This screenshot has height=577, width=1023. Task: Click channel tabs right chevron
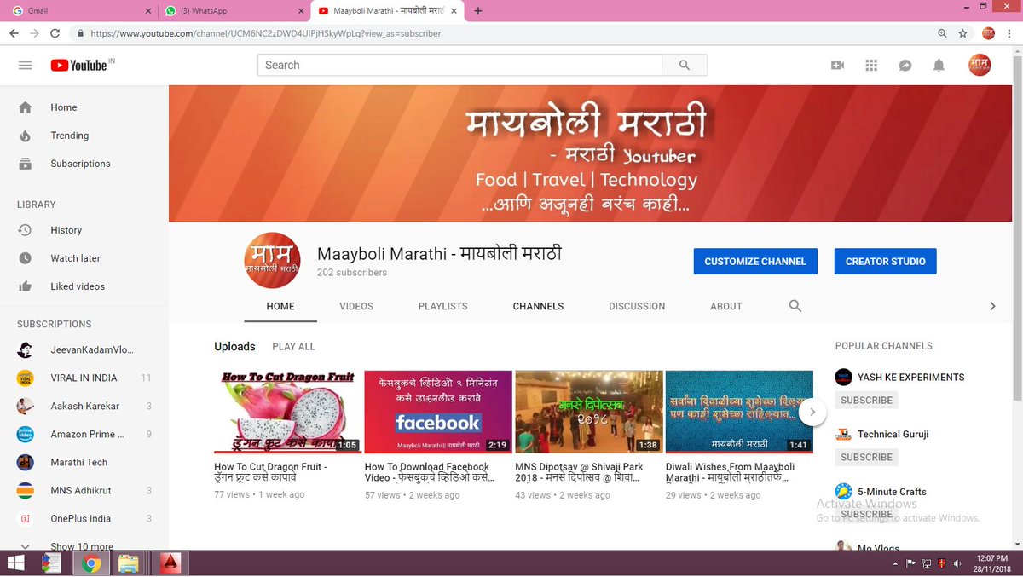click(992, 306)
